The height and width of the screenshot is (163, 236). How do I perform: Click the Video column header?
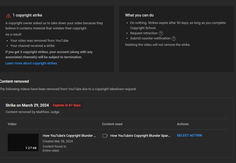pos(12,124)
